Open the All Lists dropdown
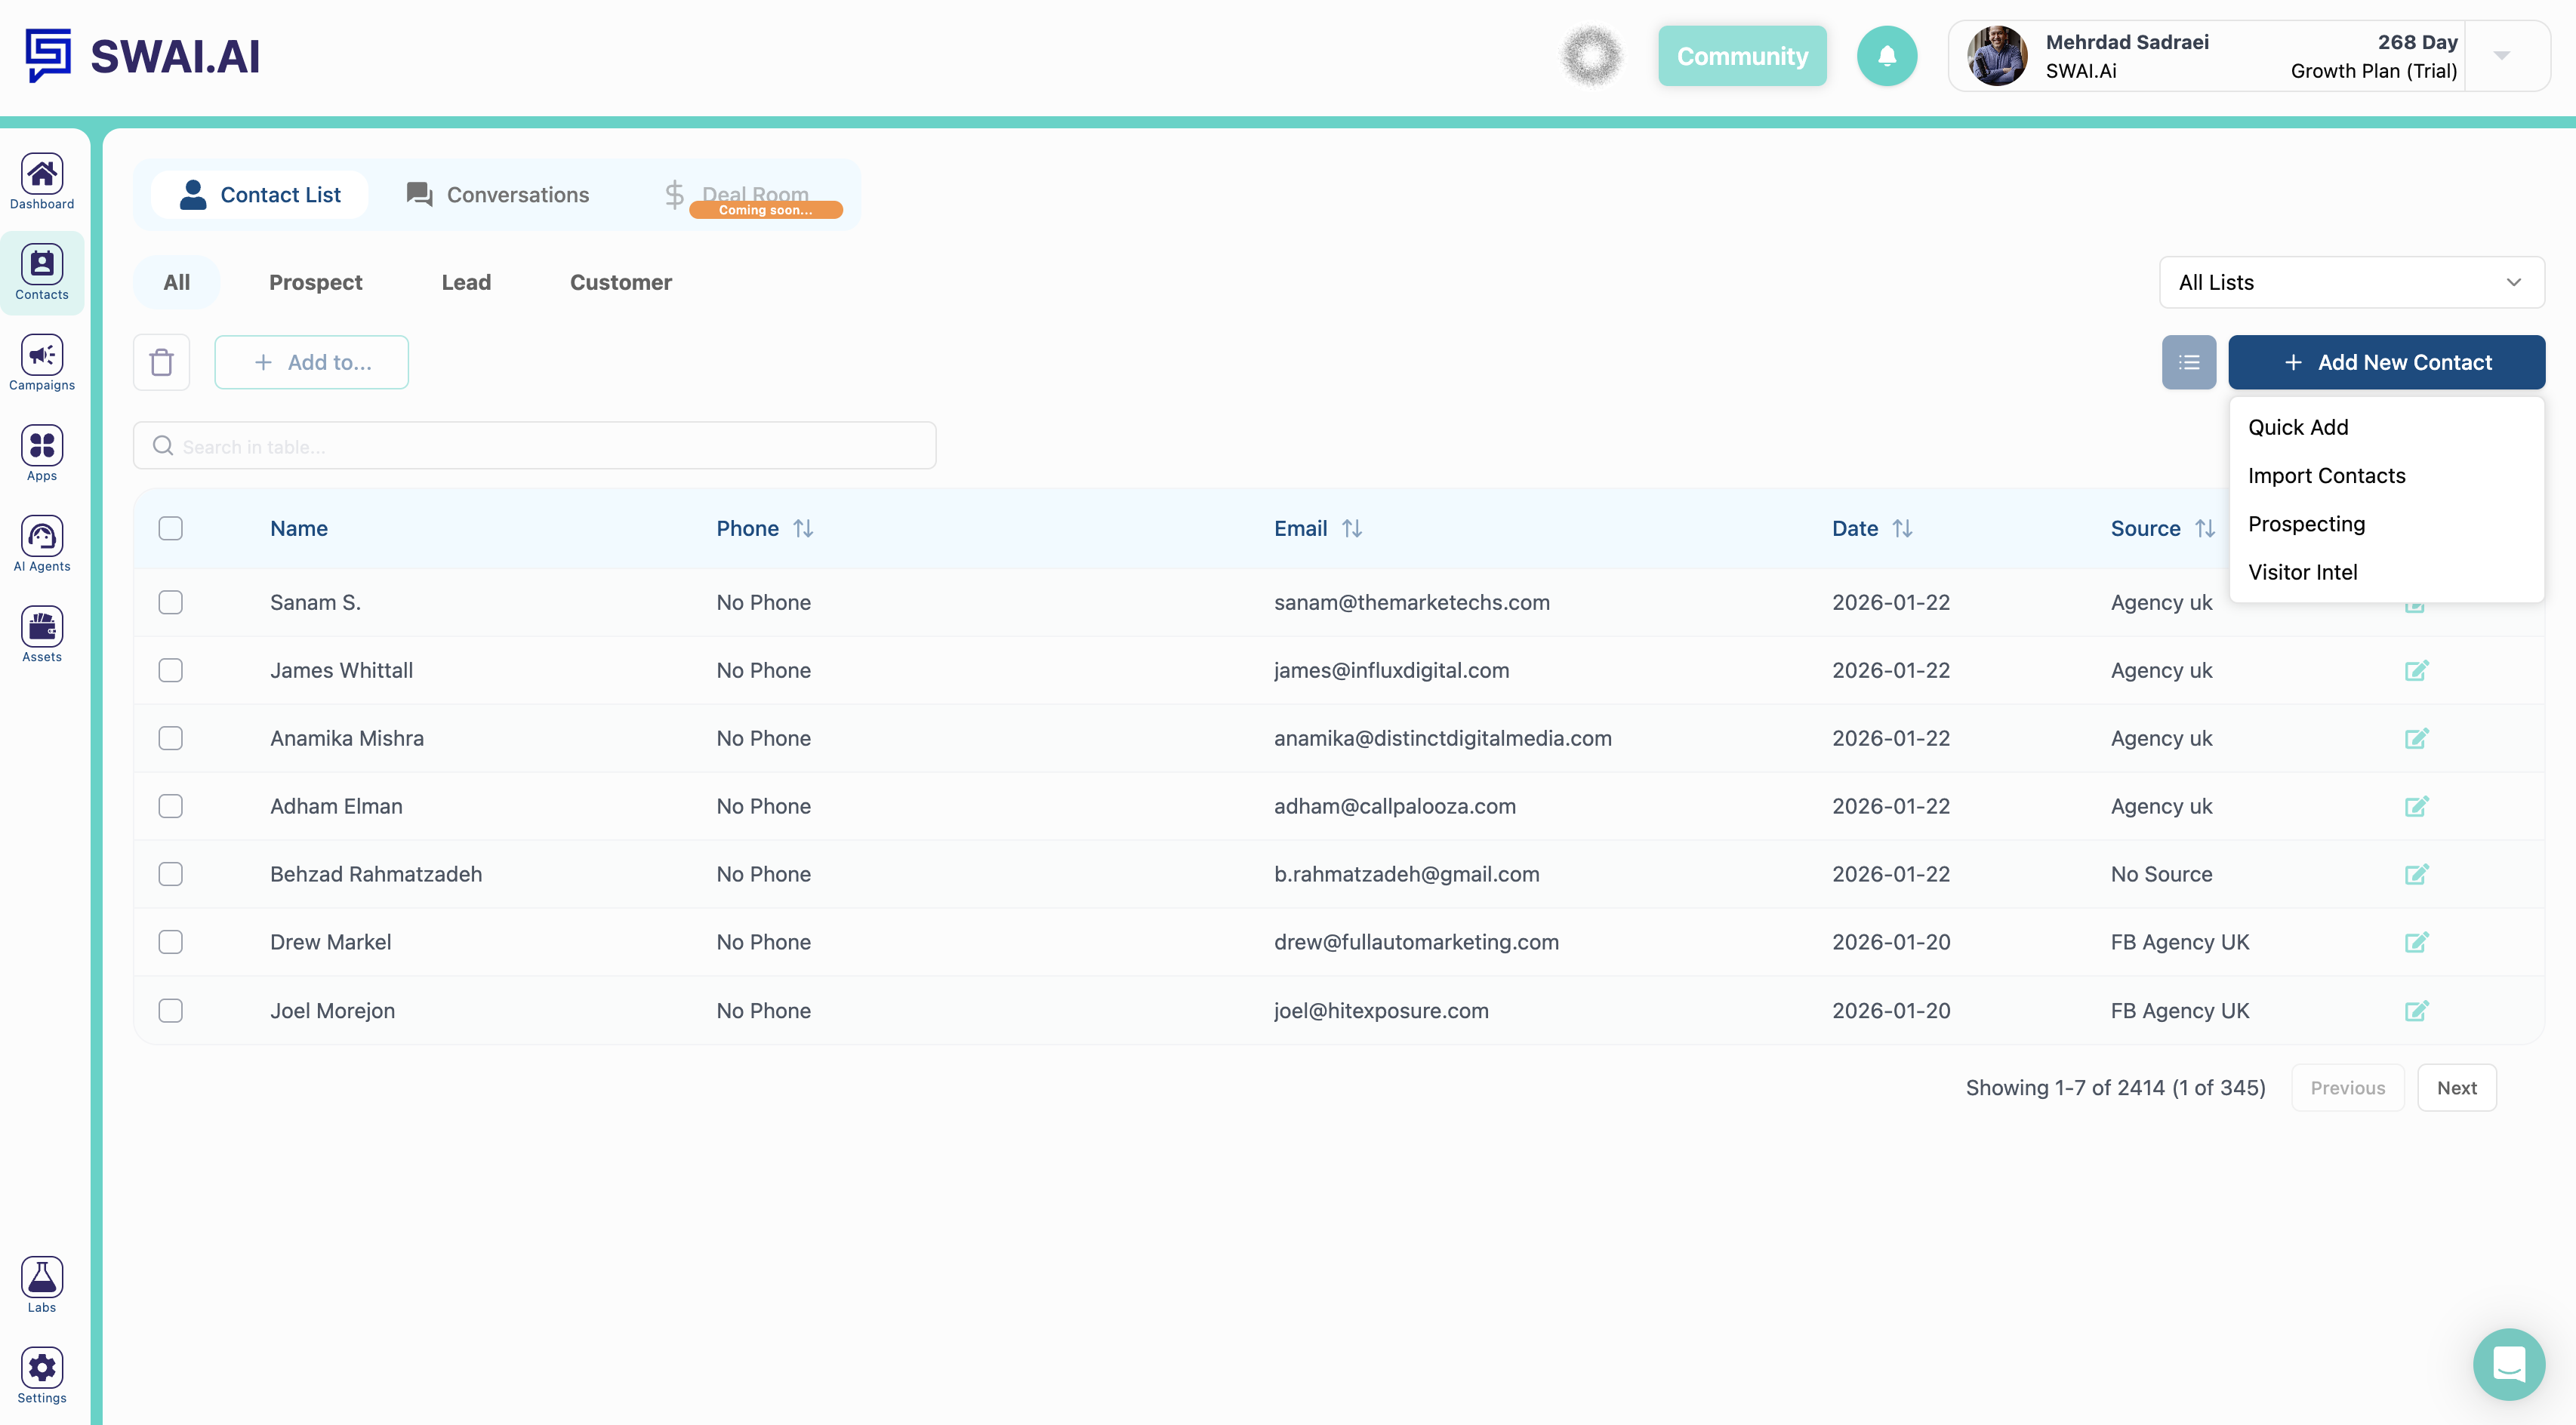The height and width of the screenshot is (1425, 2576). 2351,282
